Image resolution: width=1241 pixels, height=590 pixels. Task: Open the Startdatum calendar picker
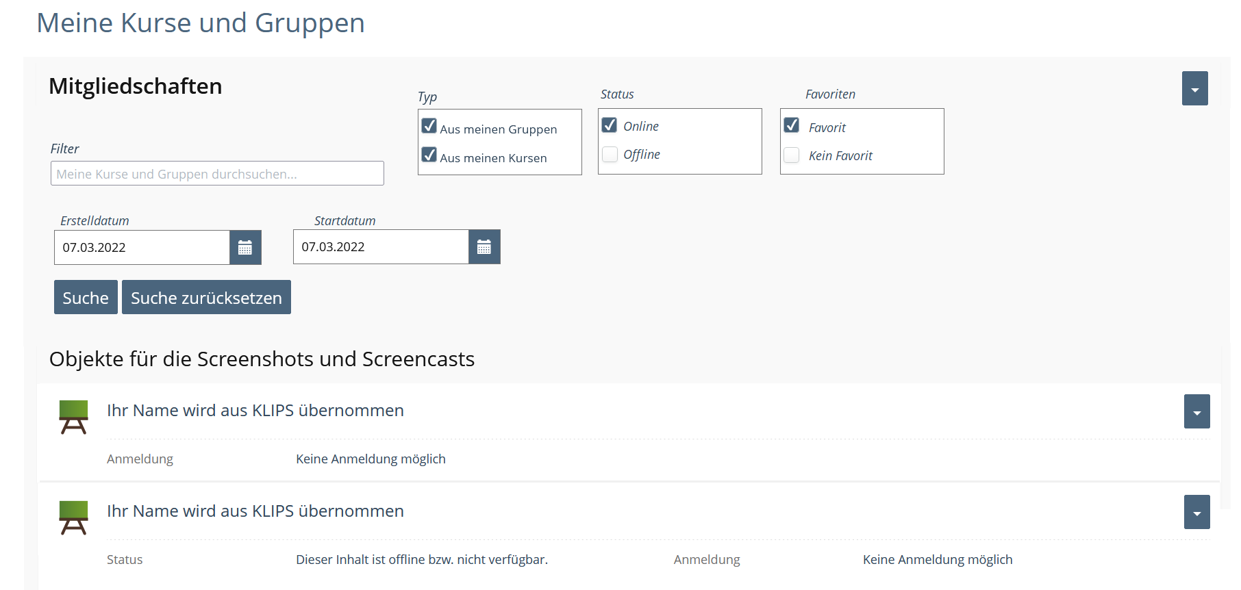coord(484,247)
